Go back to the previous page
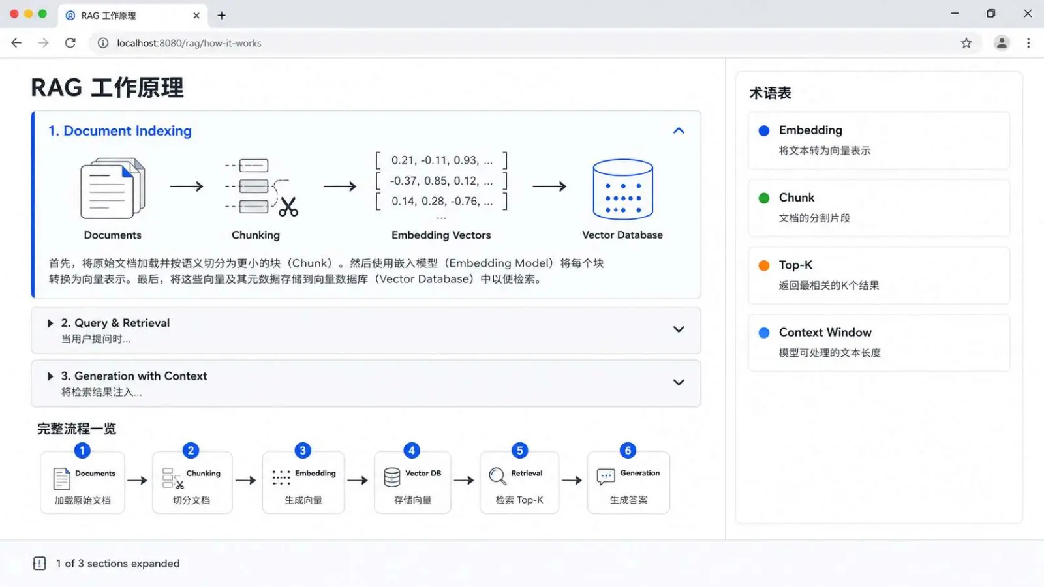The image size is (1044, 587). coord(16,43)
